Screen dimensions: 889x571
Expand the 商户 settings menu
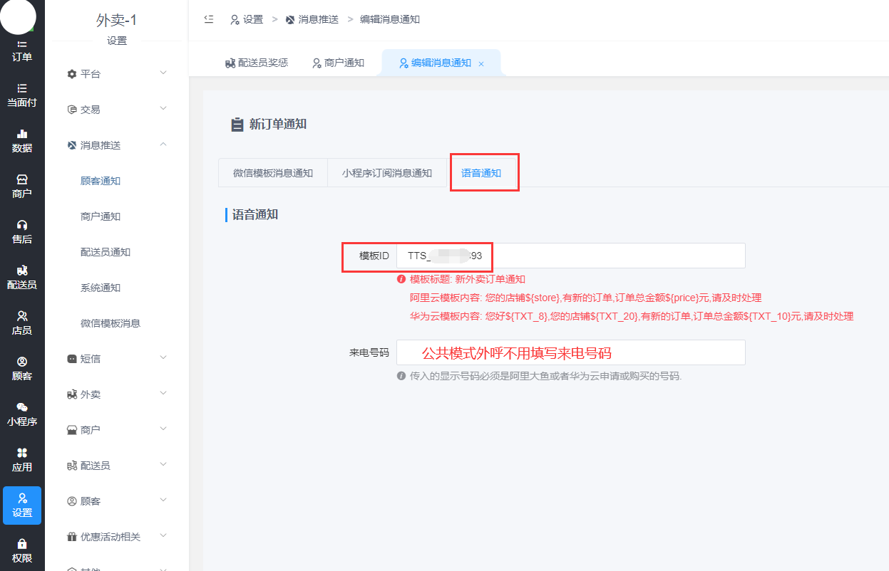(x=117, y=430)
